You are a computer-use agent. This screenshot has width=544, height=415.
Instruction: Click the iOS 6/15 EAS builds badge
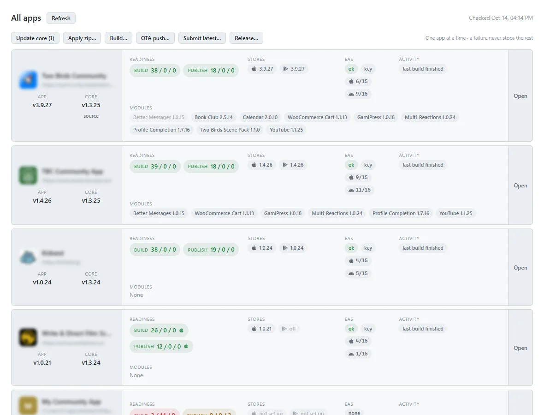point(358,81)
